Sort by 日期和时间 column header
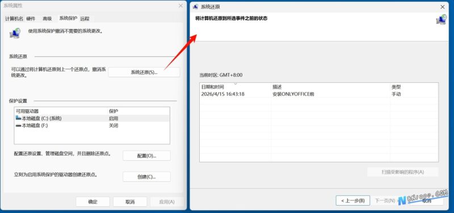This screenshot has width=454, height=213. [236, 87]
